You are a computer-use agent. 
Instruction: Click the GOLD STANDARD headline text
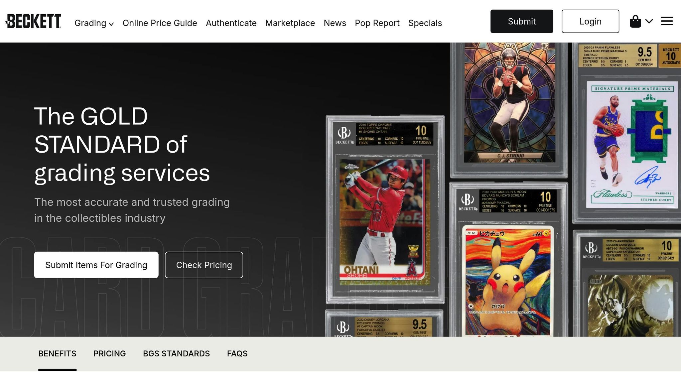[122, 144]
